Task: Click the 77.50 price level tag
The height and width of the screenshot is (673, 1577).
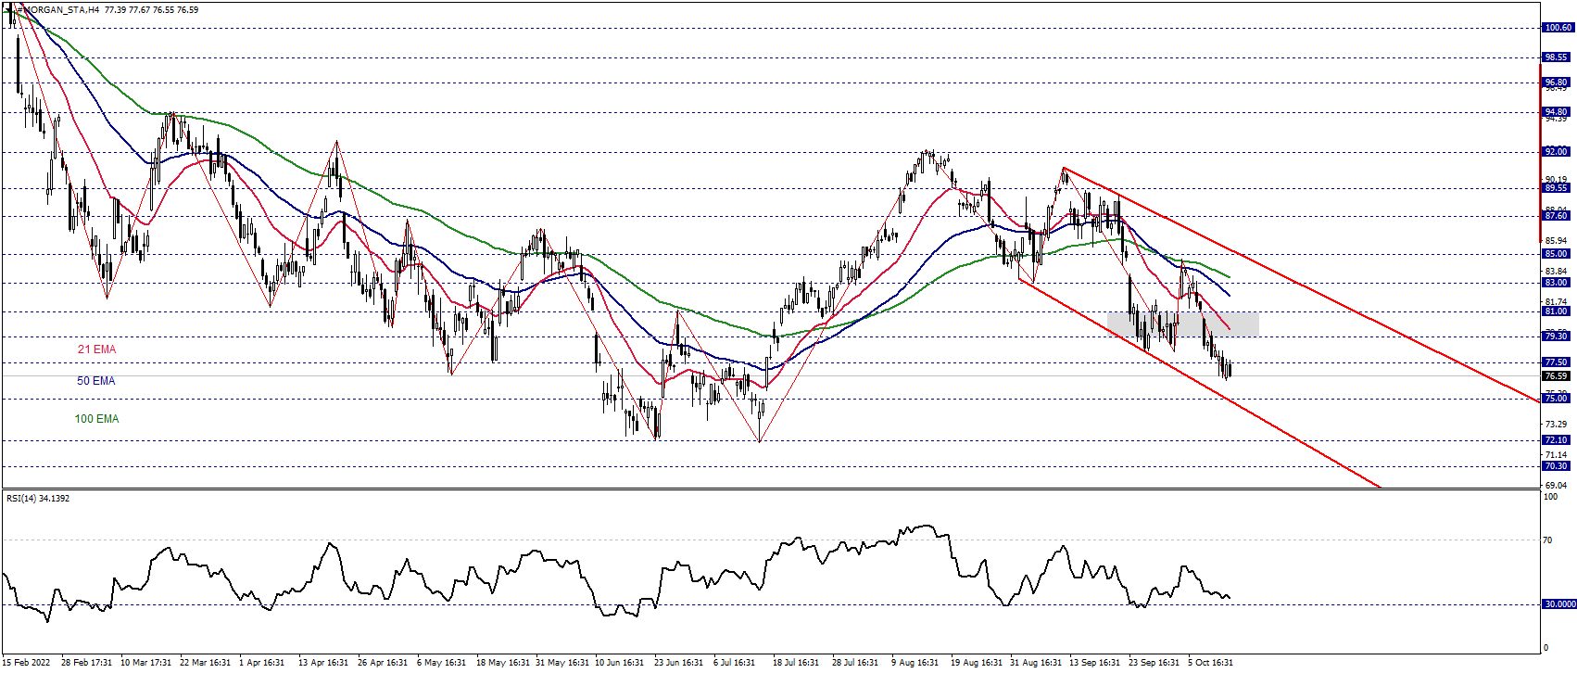Action: click(1558, 362)
